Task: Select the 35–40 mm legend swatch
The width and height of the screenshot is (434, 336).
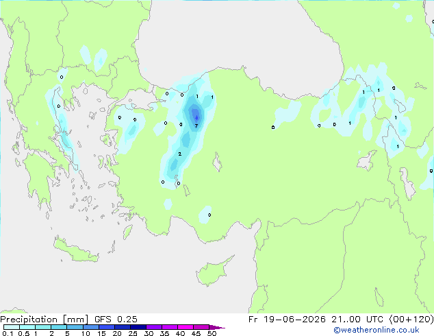Action: tap(170, 327)
